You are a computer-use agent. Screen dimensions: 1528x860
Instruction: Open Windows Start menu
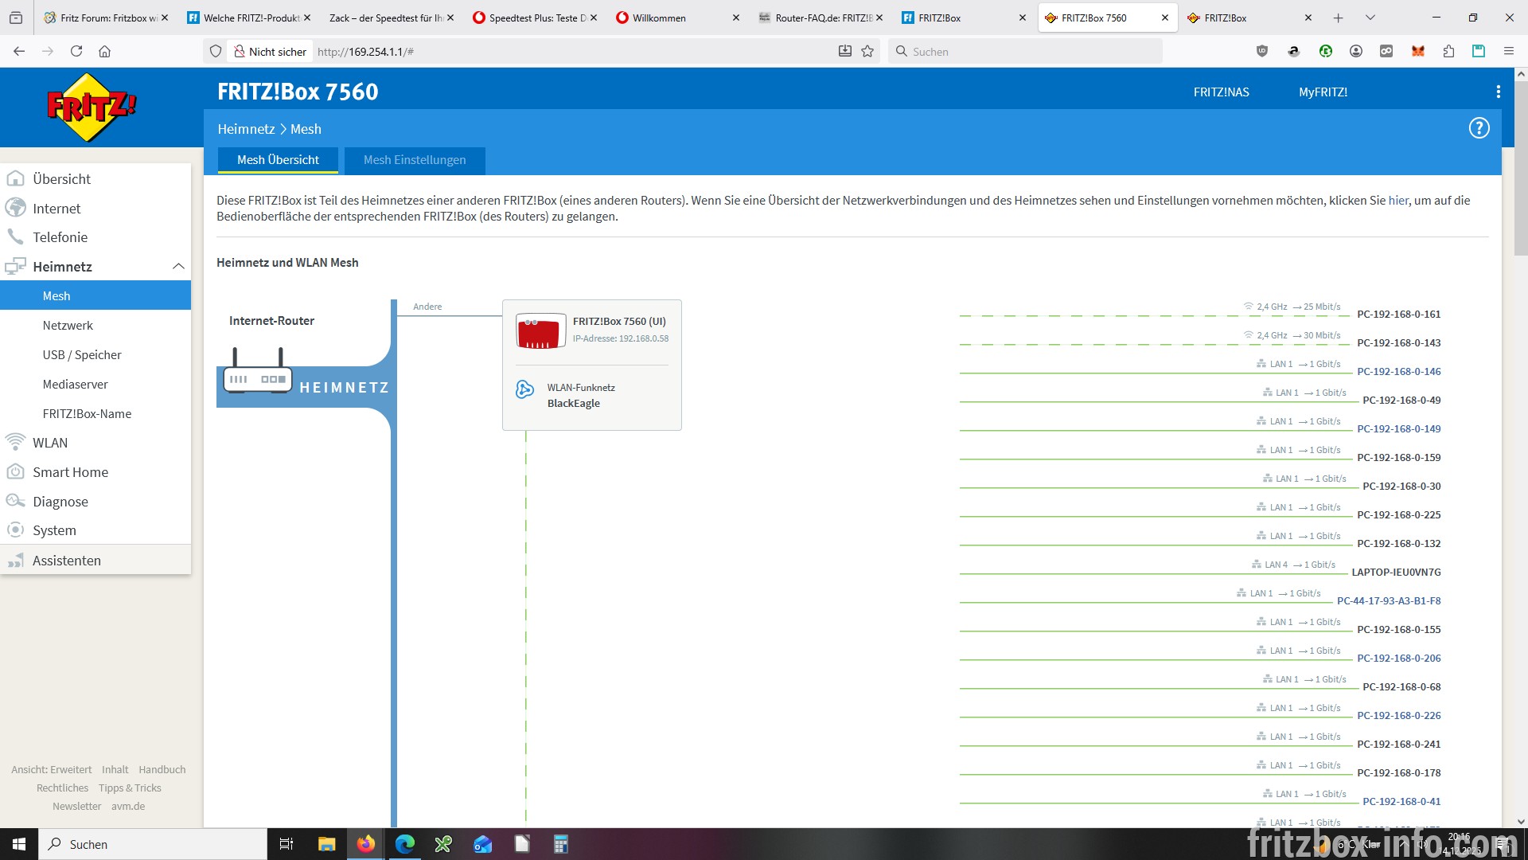[x=19, y=844]
